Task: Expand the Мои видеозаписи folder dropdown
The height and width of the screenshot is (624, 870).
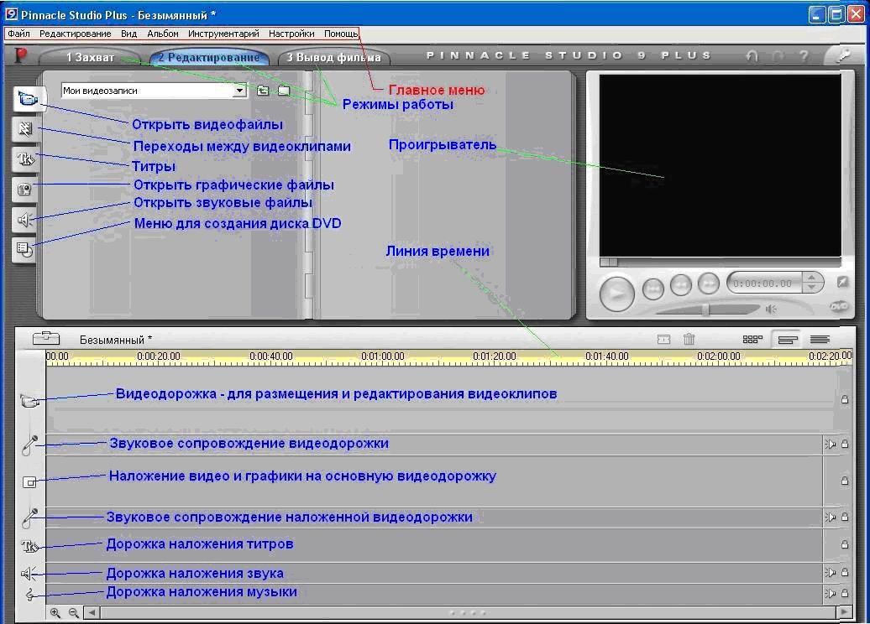Action: [x=239, y=91]
